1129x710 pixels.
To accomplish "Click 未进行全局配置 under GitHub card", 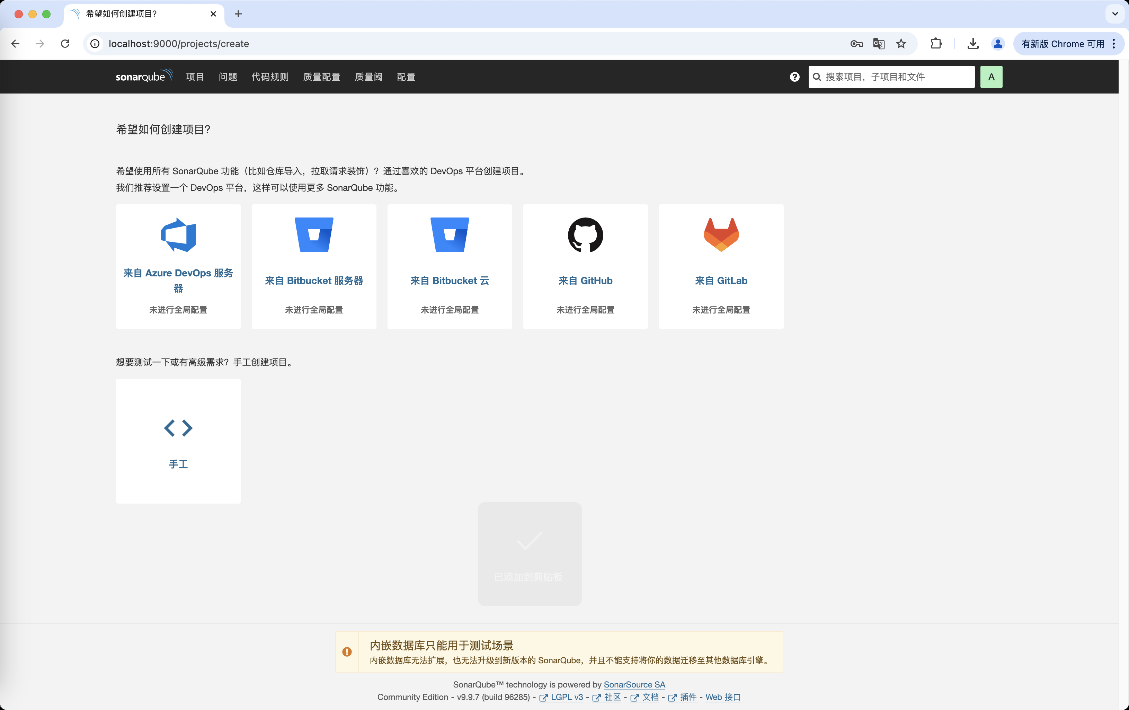I will point(585,310).
